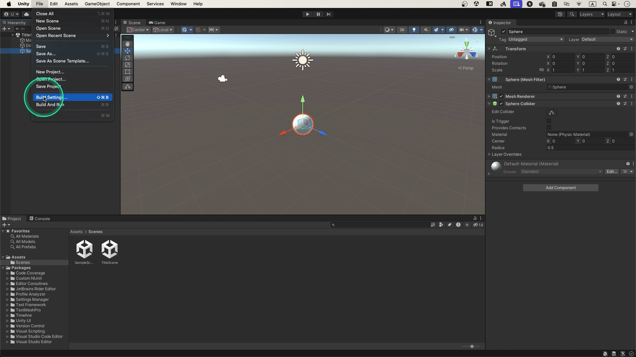
Task: Click the Step frame button
Action: pos(329,14)
